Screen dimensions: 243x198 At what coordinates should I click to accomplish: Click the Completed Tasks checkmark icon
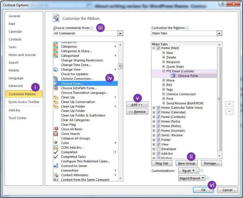coord(56,157)
